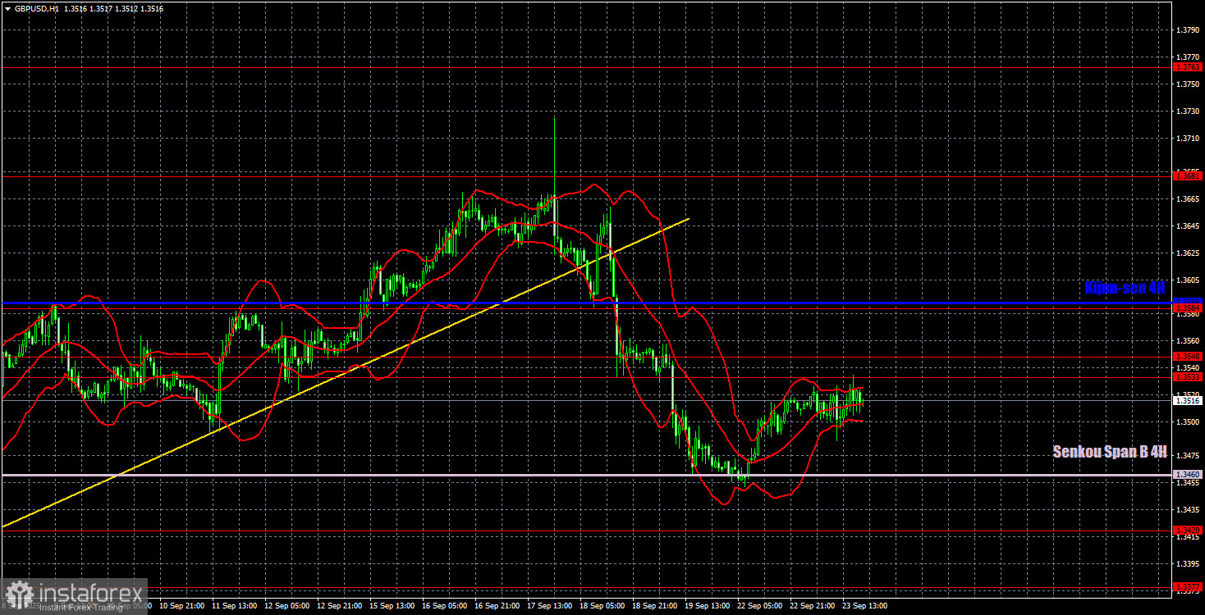Image resolution: width=1205 pixels, height=615 pixels.
Task: Click the 1.3475 price axis value
Action: click(x=1188, y=456)
